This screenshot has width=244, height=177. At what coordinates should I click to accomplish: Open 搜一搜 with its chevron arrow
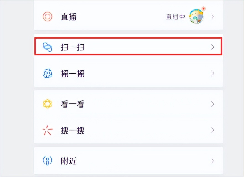click(212, 130)
